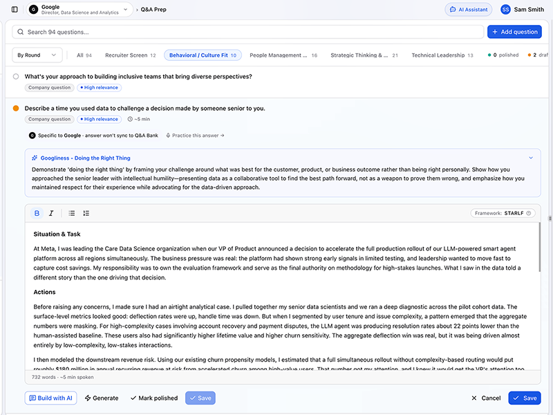This screenshot has height=415, width=553.
Task: Click the Google company logo icon
Action: click(33, 10)
